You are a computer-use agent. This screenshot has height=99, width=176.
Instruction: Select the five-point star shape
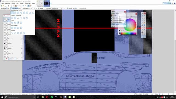pos(24,18)
